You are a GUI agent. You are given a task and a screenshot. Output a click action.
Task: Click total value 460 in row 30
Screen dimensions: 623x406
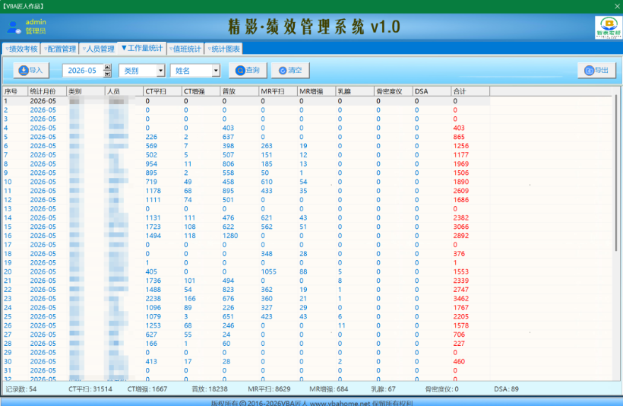(x=459, y=361)
